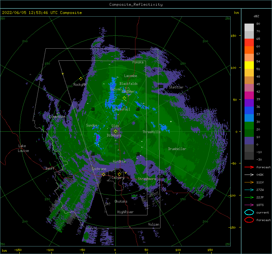The height and width of the screenshot is (254, 272).
Task: Click the Cochrane label
Action: pos(99,169)
